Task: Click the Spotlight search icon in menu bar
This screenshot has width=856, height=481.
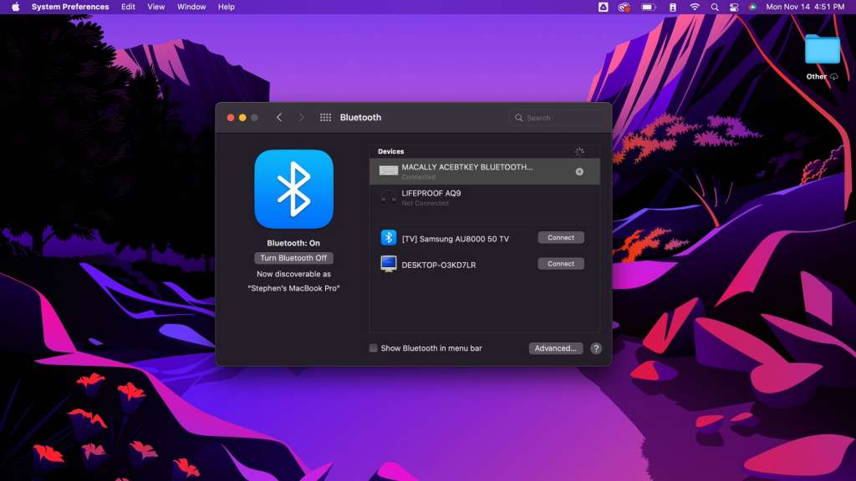Action: [715, 7]
